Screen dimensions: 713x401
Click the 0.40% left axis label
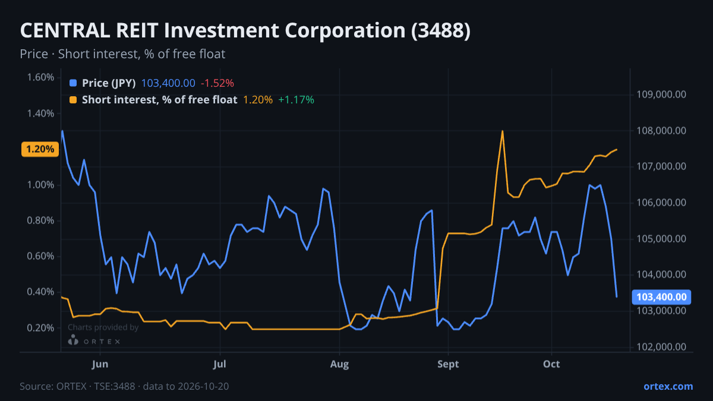[40, 292]
